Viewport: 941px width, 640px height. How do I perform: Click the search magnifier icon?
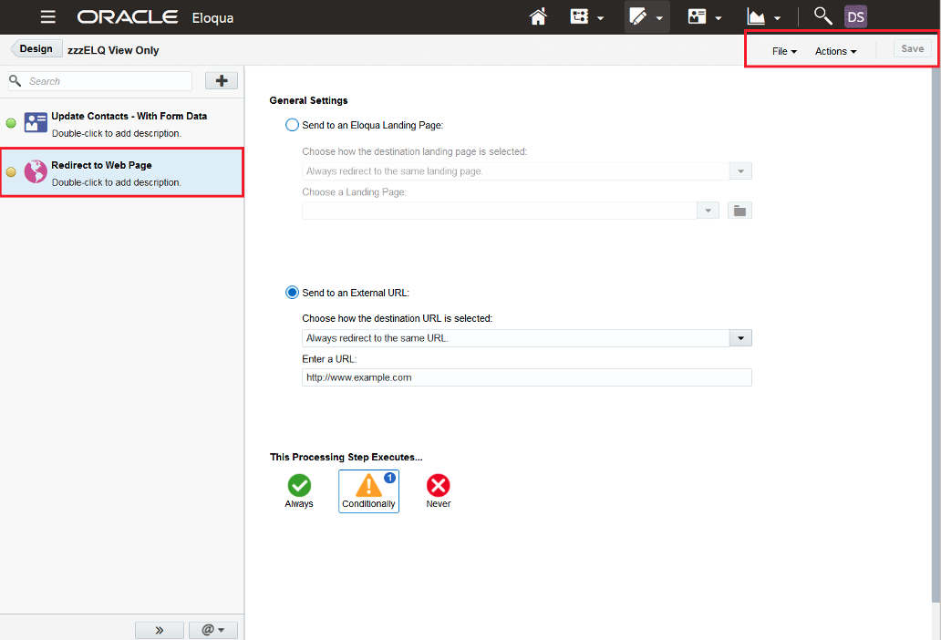822,15
